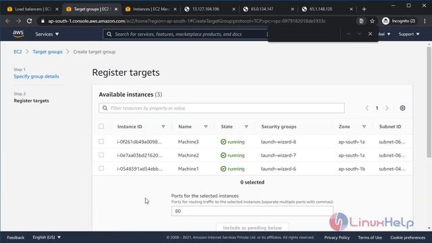Viewport: 432px width, 243px height.
Task: Go to next page of instances
Action: pos(387,108)
